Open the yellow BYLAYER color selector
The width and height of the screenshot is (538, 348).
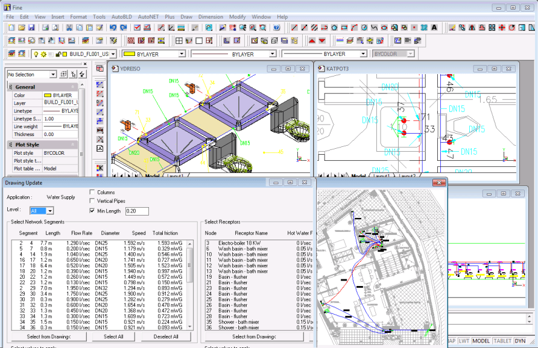[182, 54]
